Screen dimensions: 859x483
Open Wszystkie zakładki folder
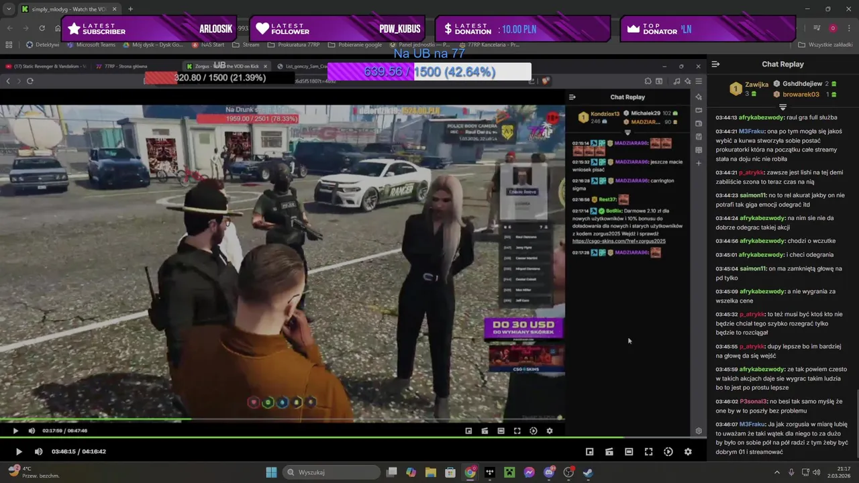point(825,45)
